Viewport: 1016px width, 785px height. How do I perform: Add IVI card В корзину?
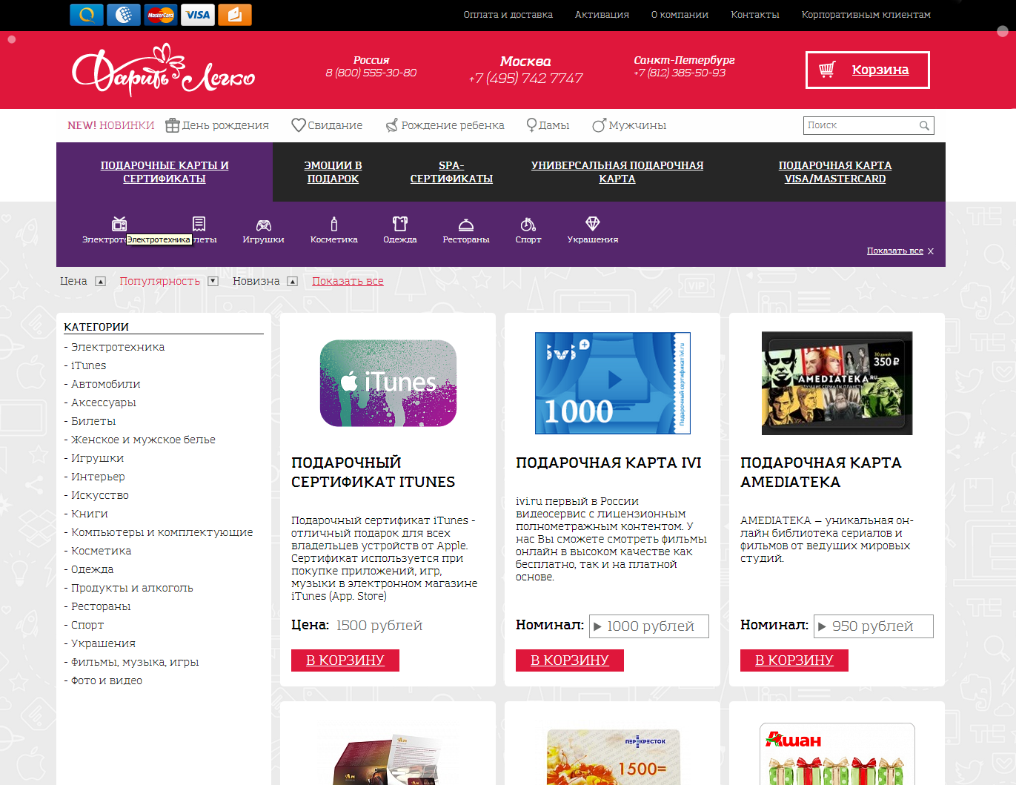pyautogui.click(x=570, y=660)
